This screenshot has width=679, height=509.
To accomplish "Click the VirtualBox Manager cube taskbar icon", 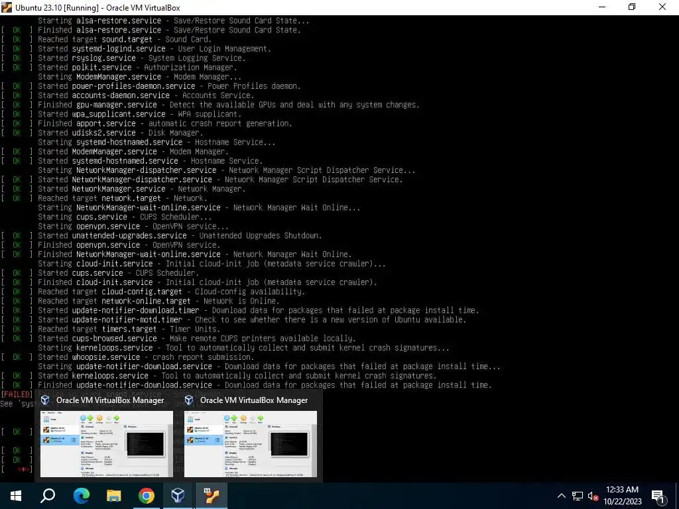I will point(178,496).
